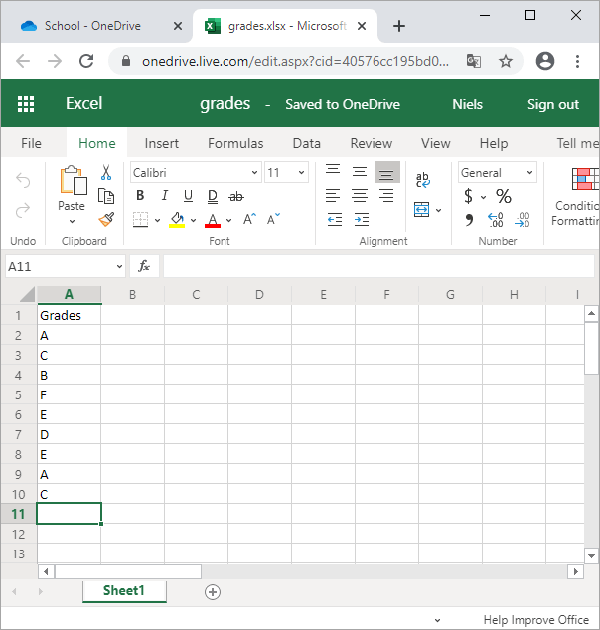Select the Format Painter brush

click(x=106, y=219)
